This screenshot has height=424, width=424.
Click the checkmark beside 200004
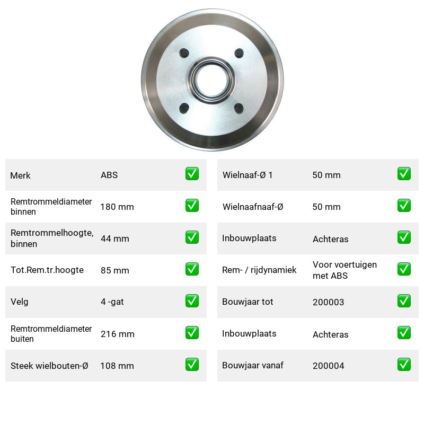coord(404,365)
